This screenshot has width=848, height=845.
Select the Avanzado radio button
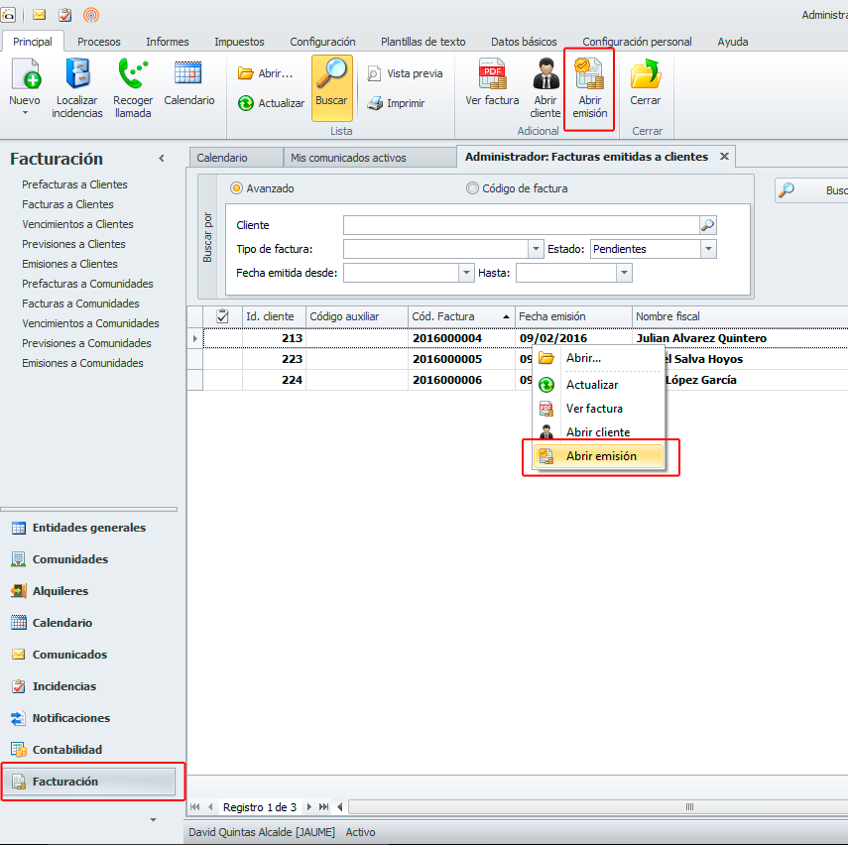237,188
